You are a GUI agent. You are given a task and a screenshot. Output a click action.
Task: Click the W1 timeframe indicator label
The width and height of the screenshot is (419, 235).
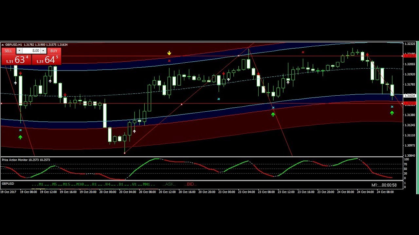(134, 184)
